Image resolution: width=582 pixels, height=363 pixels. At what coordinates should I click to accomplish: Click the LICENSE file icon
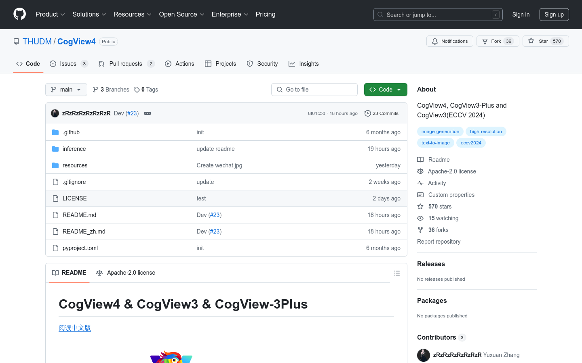tap(55, 198)
